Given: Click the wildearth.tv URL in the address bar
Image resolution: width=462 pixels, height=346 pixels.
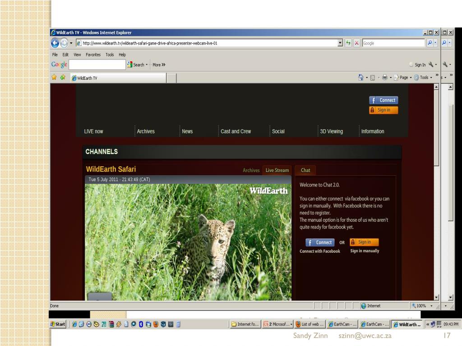Looking at the screenshot, I should click(x=150, y=43).
